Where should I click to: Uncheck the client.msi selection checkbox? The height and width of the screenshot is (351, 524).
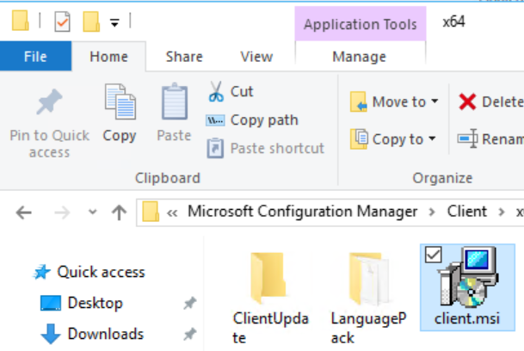pos(432,252)
